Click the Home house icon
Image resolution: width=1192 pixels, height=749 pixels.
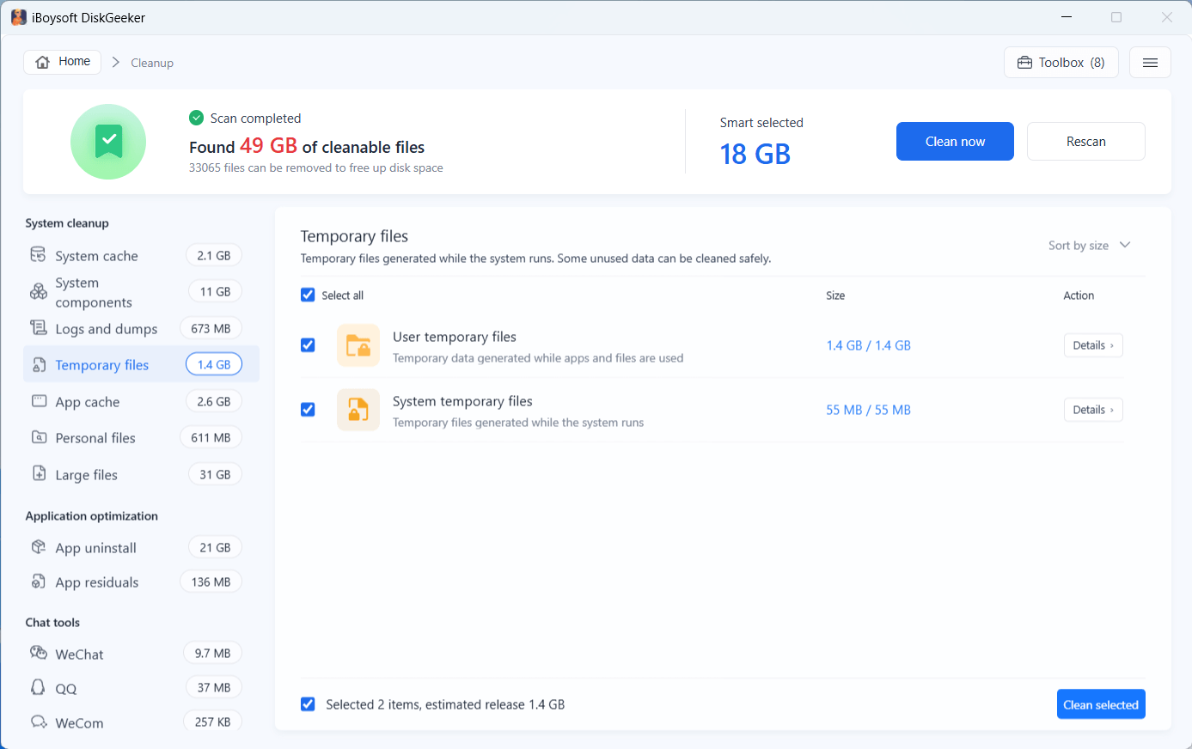click(x=43, y=62)
